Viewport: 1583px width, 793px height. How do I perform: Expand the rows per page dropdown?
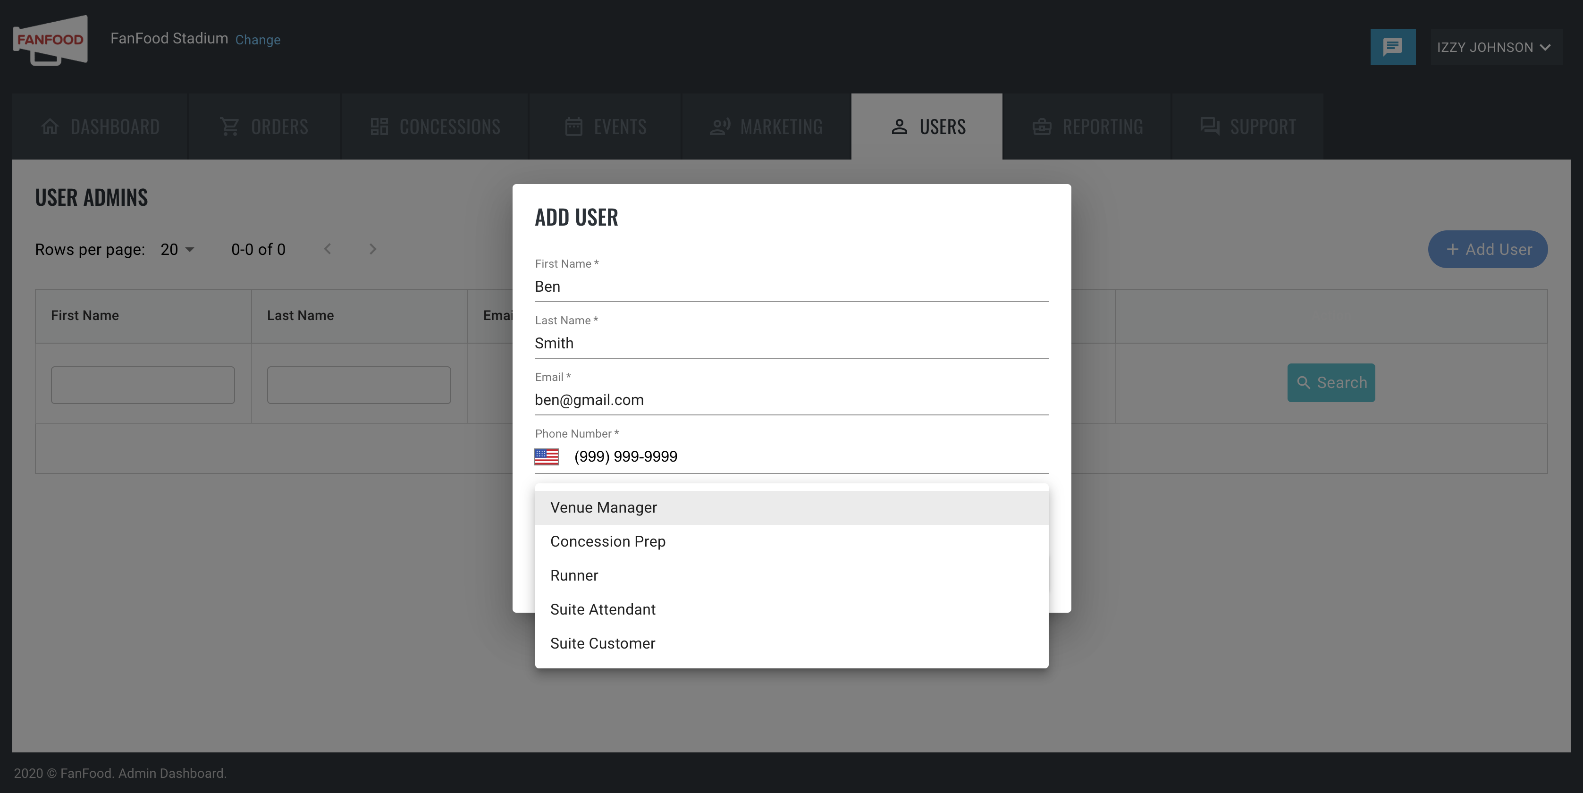pos(177,250)
